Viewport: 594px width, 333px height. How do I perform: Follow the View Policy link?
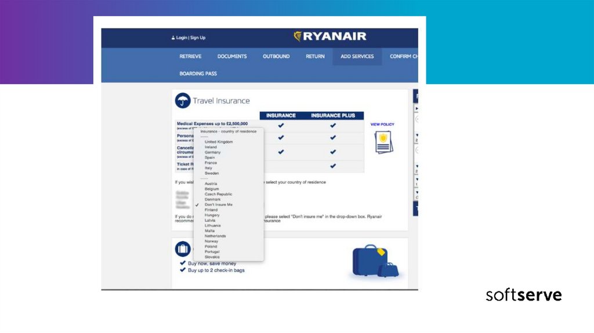382,124
